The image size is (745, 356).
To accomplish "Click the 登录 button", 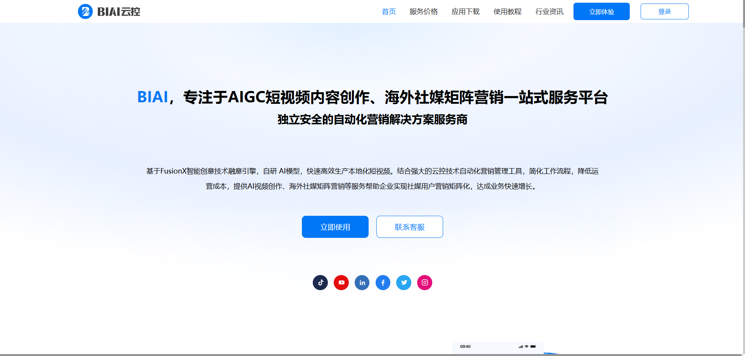I will (664, 11).
